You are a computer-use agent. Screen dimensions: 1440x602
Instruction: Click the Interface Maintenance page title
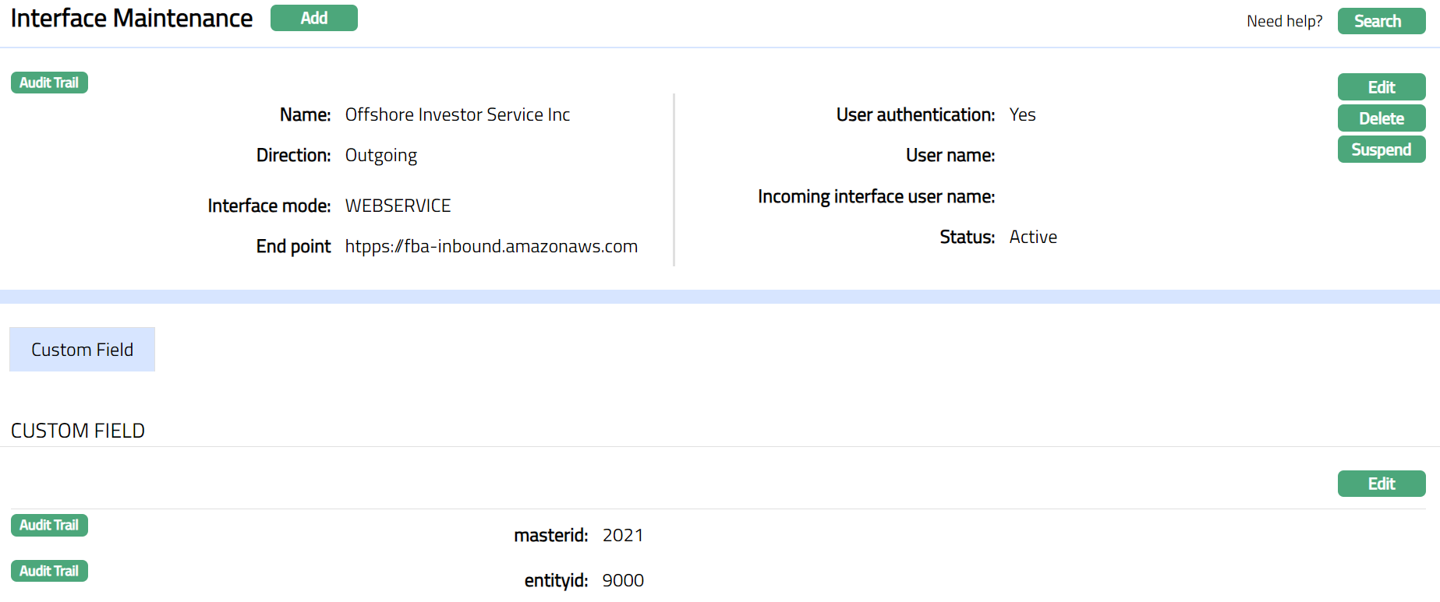(x=132, y=18)
